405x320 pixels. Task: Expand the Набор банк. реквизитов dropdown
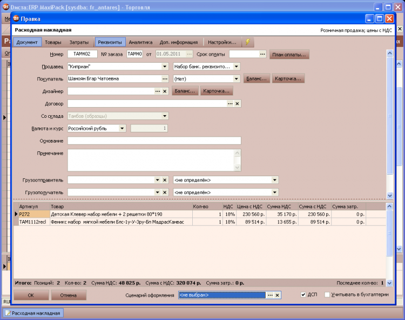tap(237, 66)
